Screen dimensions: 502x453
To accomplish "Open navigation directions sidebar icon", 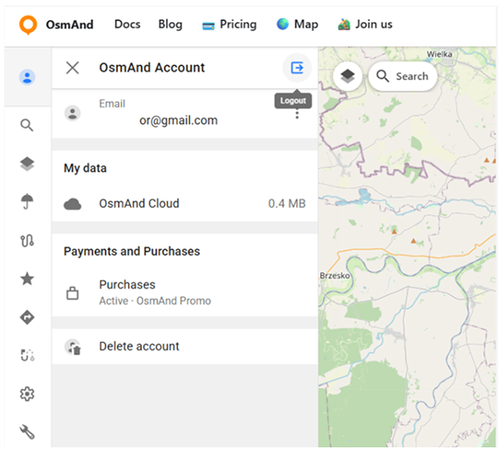I will 27,317.
